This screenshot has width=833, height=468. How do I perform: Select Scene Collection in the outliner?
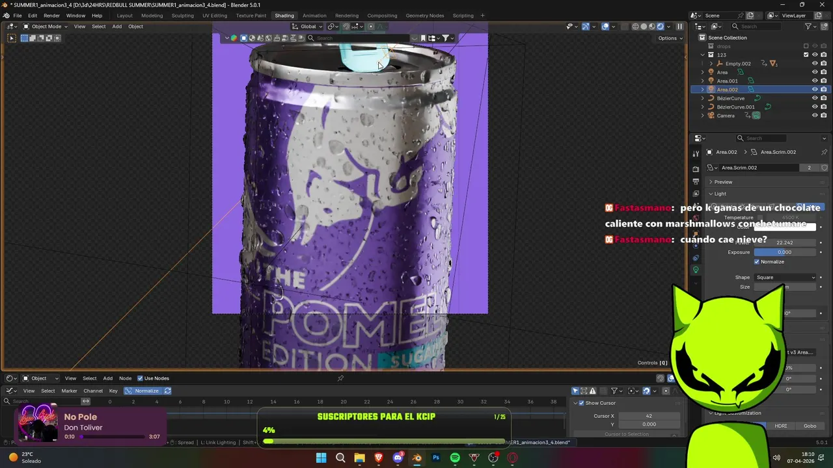727,38
